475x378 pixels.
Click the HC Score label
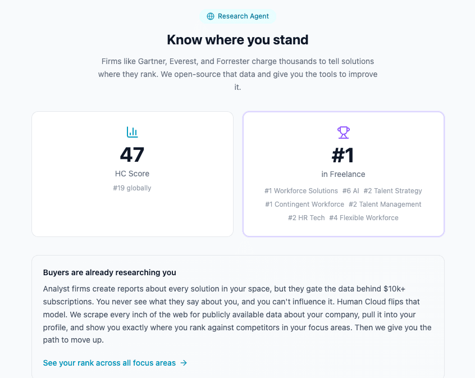(x=132, y=174)
